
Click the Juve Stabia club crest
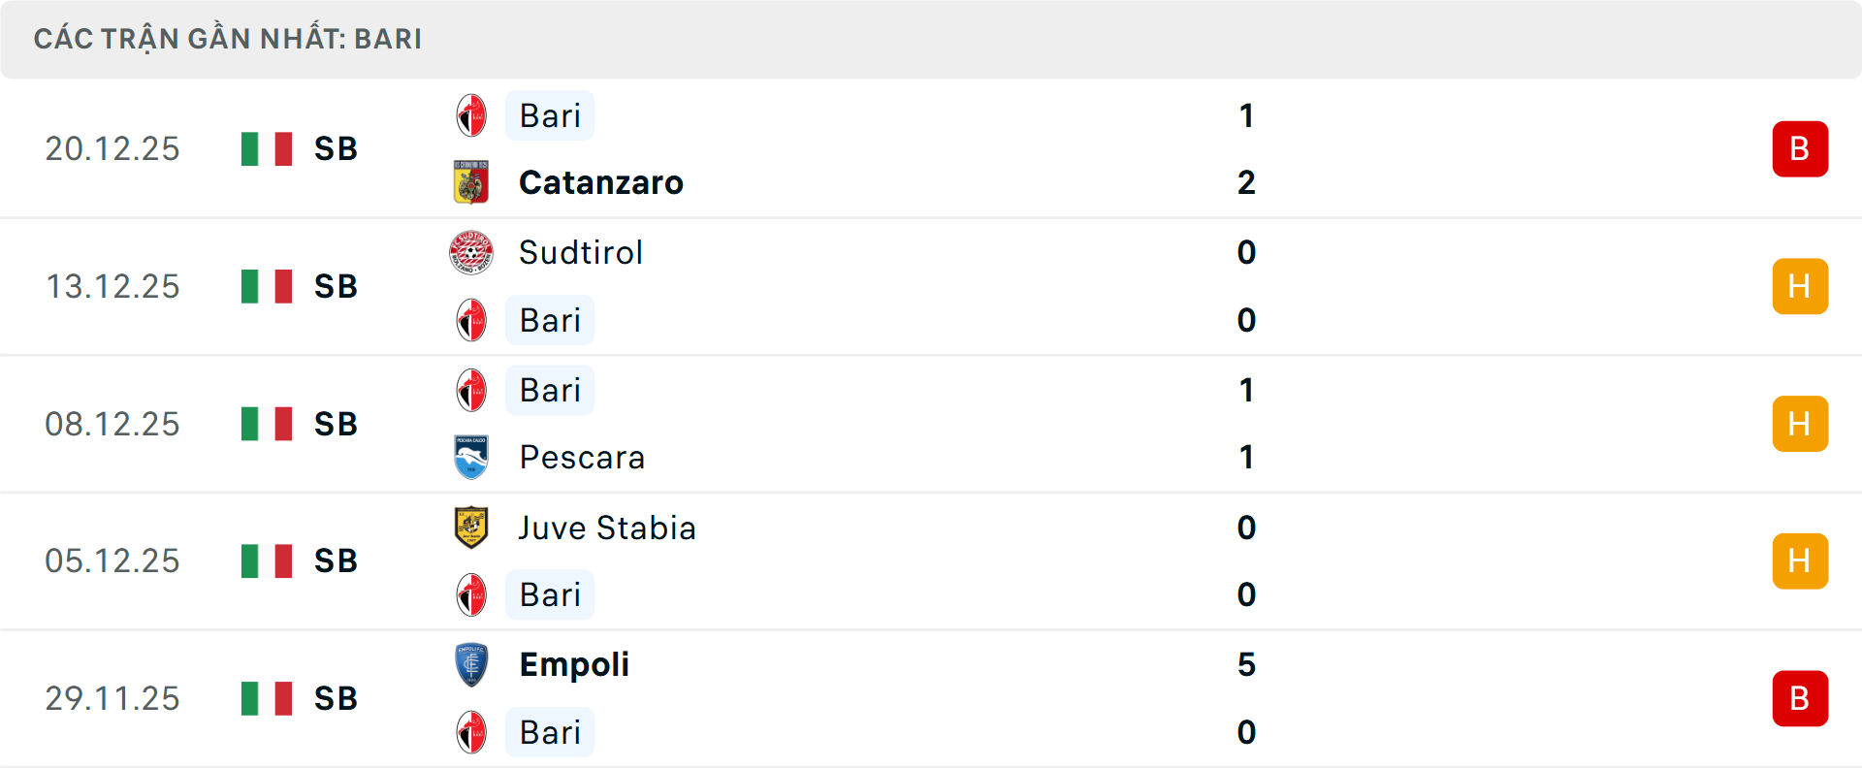[x=471, y=528]
